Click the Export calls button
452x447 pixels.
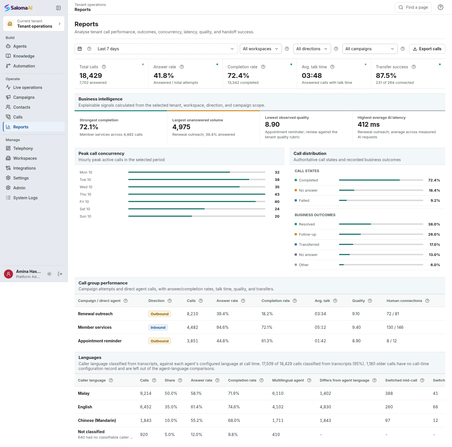(427, 49)
